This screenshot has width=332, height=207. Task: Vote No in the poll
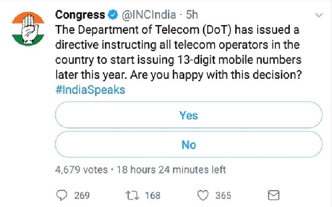(x=189, y=144)
